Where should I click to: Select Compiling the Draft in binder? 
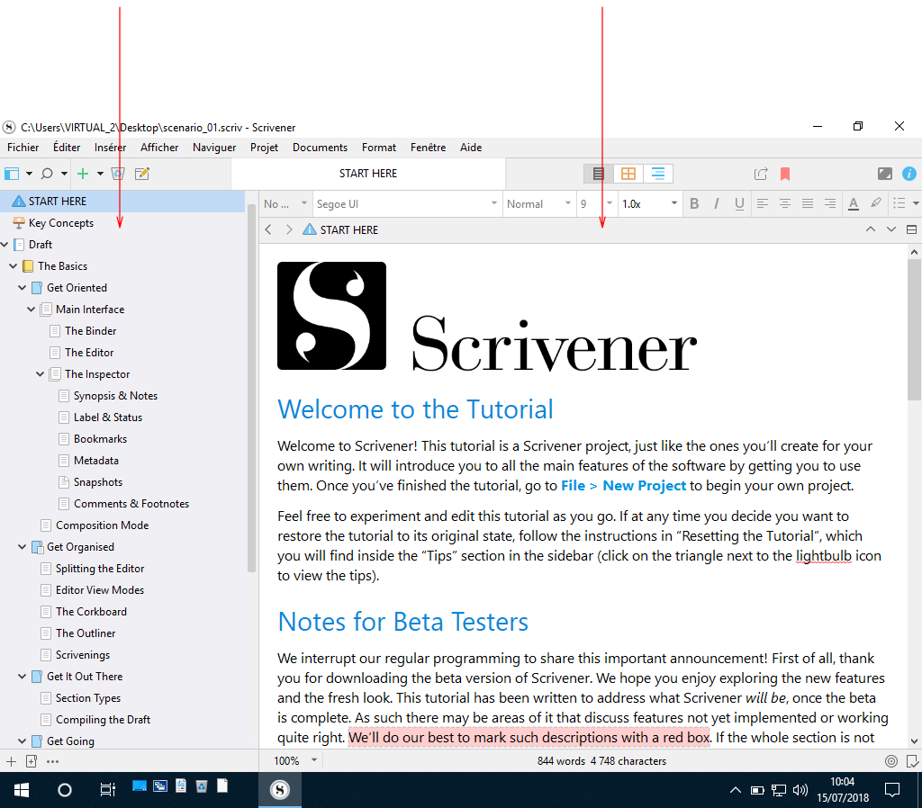tap(103, 719)
